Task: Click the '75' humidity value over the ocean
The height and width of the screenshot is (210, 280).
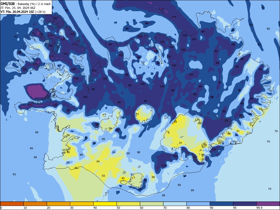Action: pos(270,189)
